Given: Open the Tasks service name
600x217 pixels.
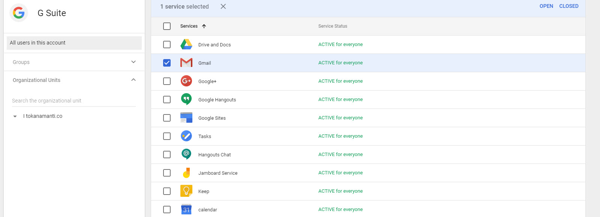Looking at the screenshot, I should [205, 137].
